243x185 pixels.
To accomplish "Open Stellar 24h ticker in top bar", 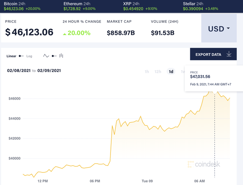I will 200,6.
